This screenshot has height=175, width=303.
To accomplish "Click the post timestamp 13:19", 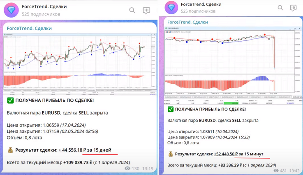I will [148, 168].
